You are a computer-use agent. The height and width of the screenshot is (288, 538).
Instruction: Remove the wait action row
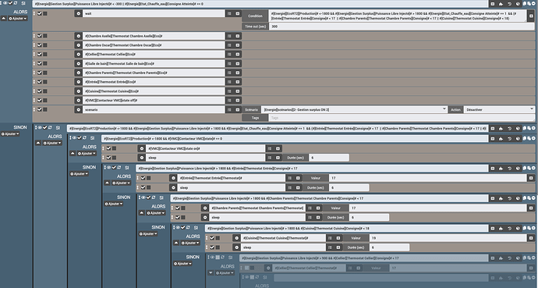point(78,13)
